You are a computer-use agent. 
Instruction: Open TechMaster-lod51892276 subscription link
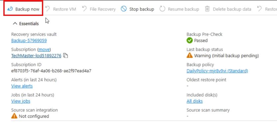[36, 56]
